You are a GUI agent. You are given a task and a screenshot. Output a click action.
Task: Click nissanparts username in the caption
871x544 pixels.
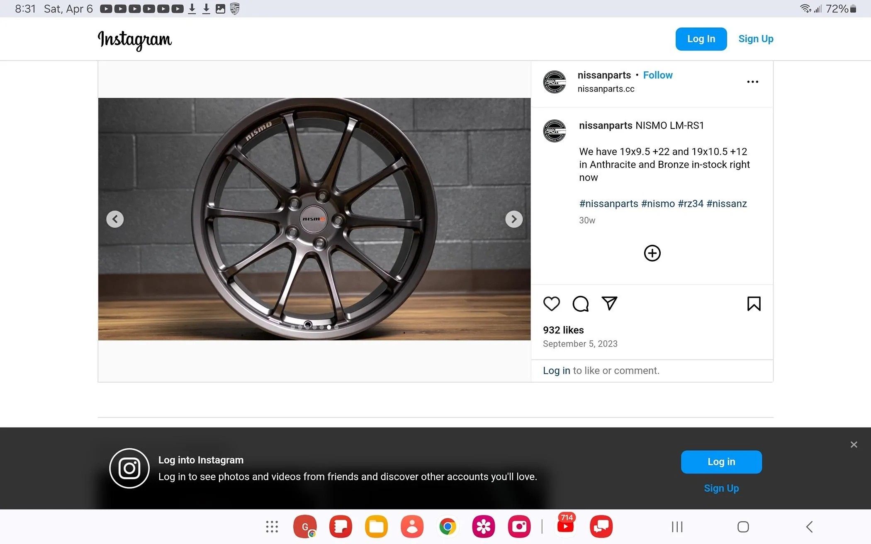point(606,126)
